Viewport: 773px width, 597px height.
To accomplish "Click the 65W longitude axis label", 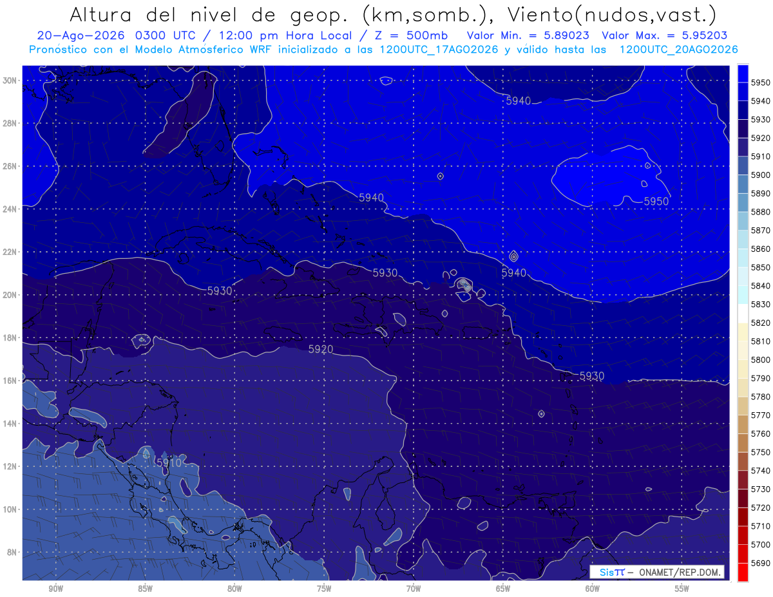I will coord(503,589).
